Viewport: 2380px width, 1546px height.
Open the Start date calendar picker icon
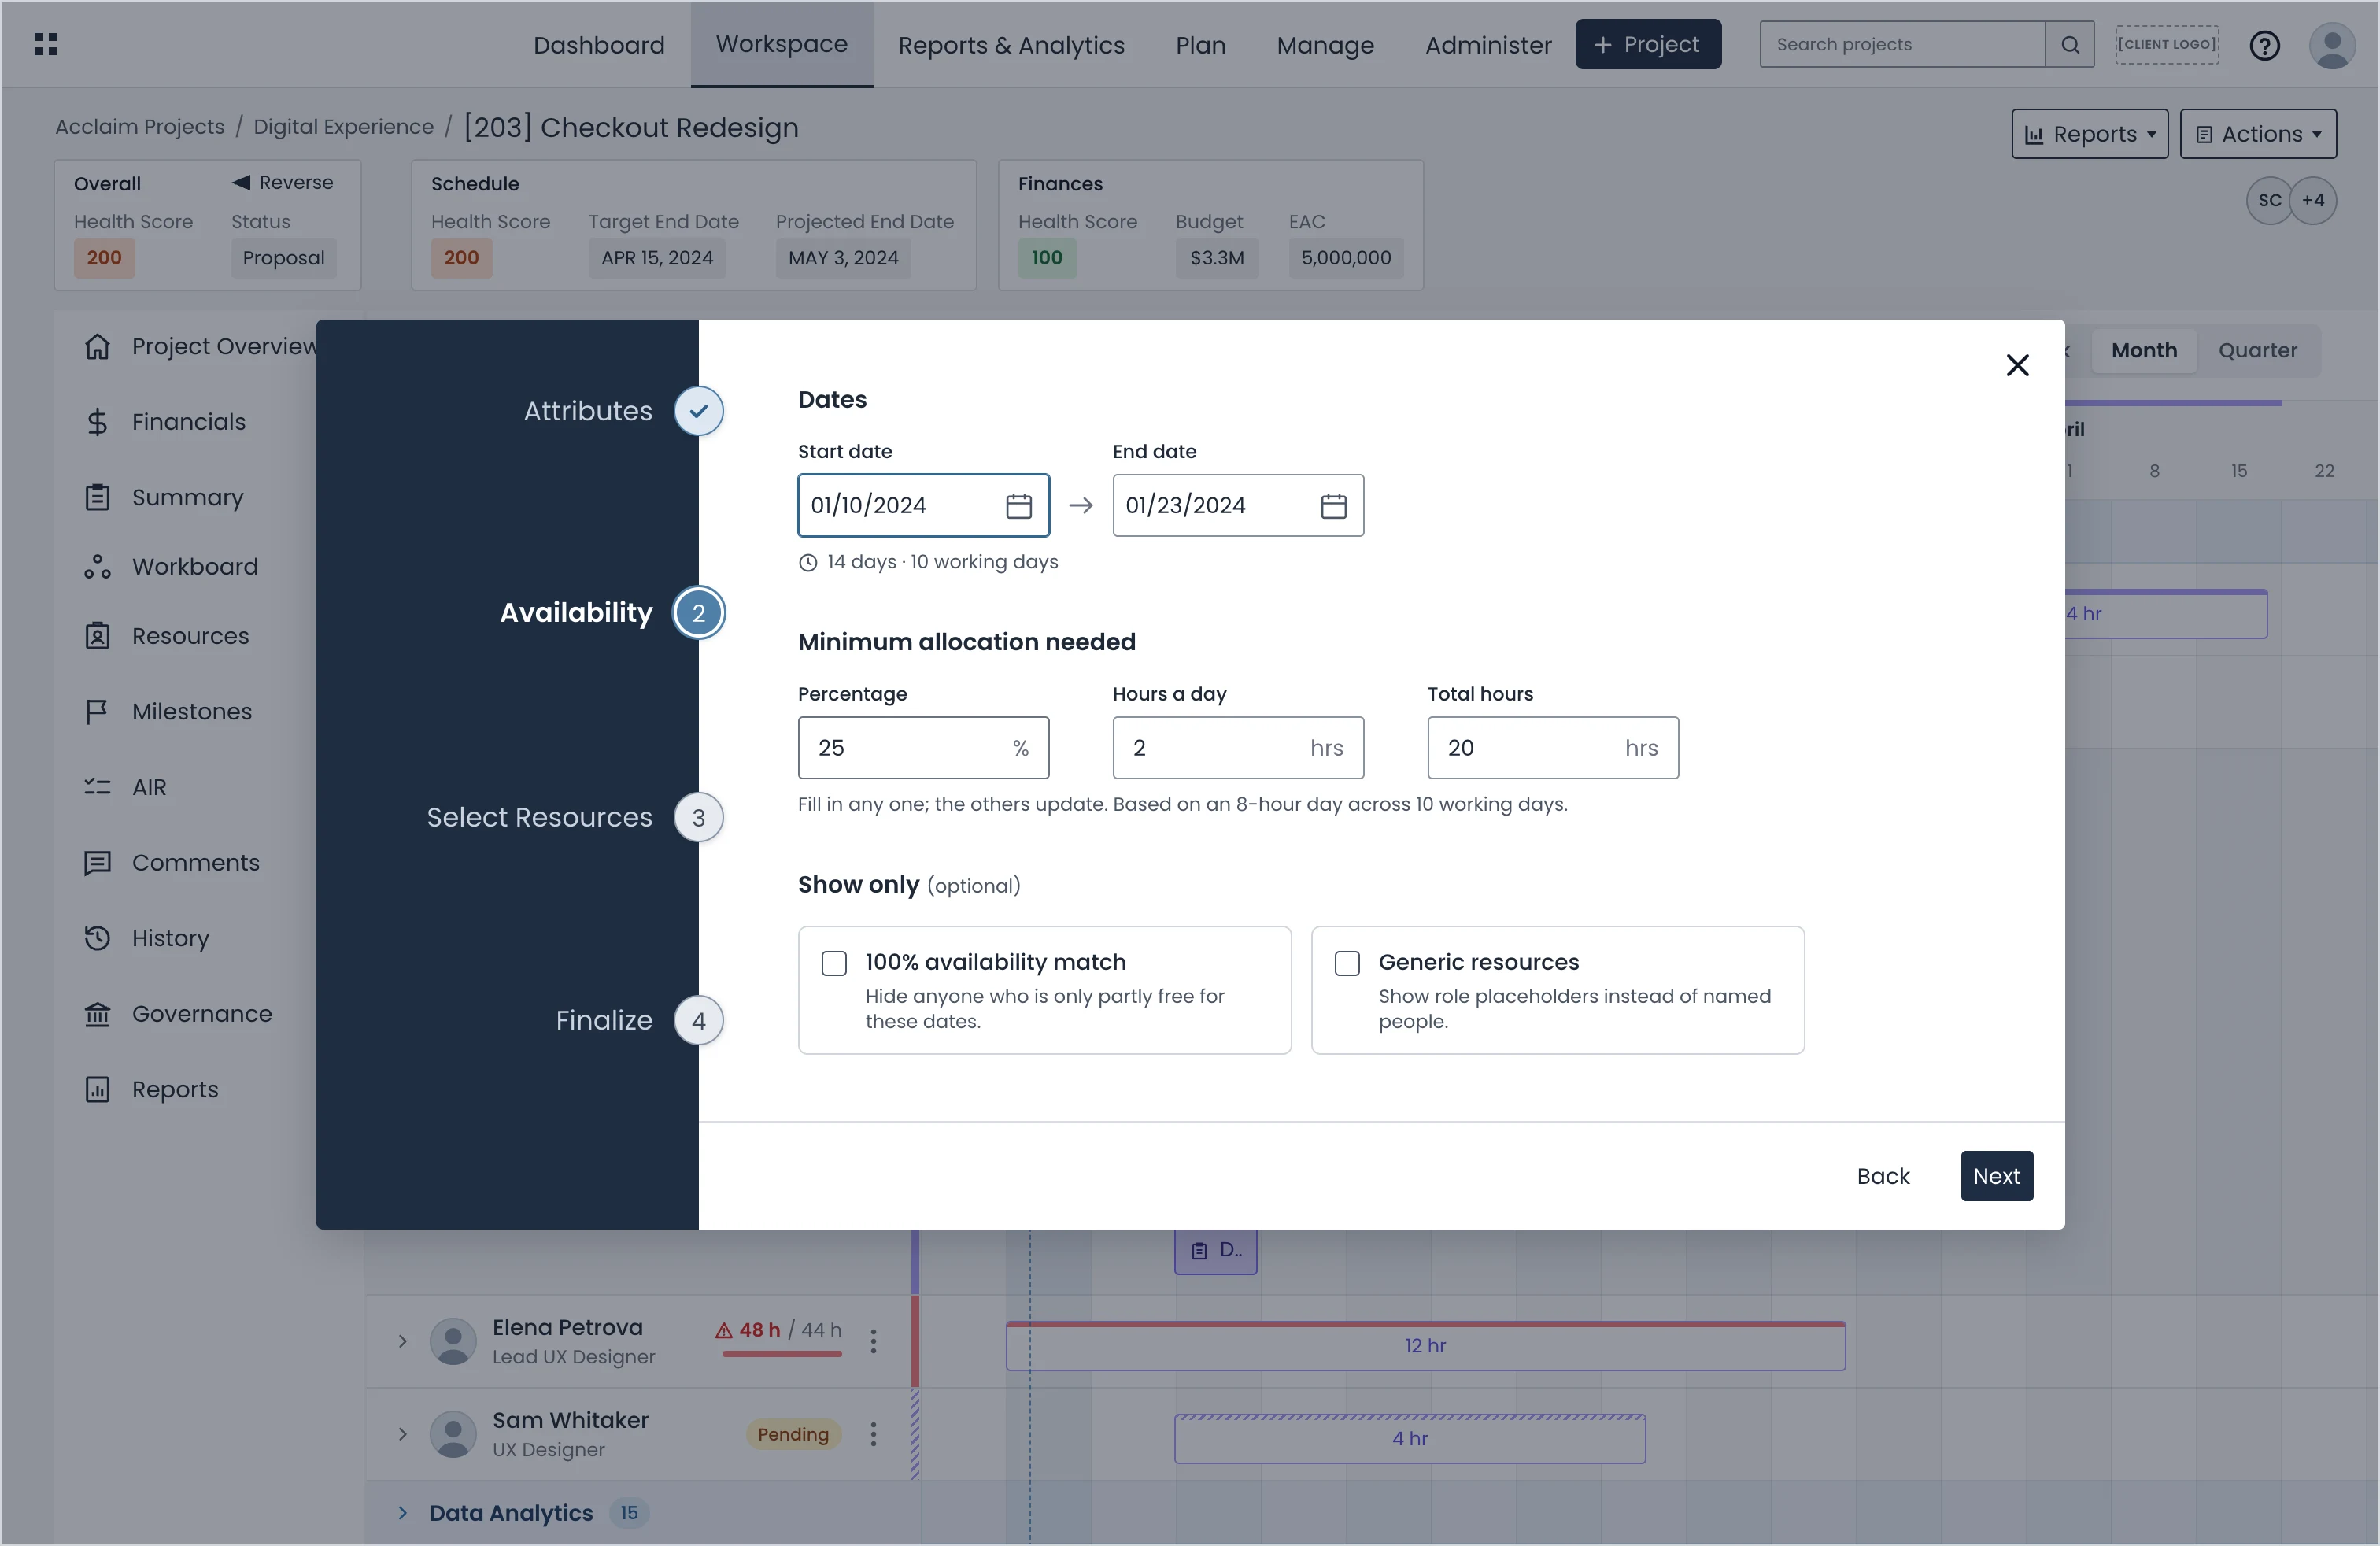point(1018,506)
